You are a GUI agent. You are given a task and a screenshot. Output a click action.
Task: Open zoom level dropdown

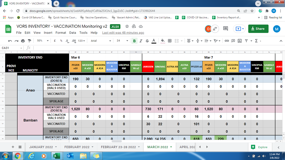43,41
